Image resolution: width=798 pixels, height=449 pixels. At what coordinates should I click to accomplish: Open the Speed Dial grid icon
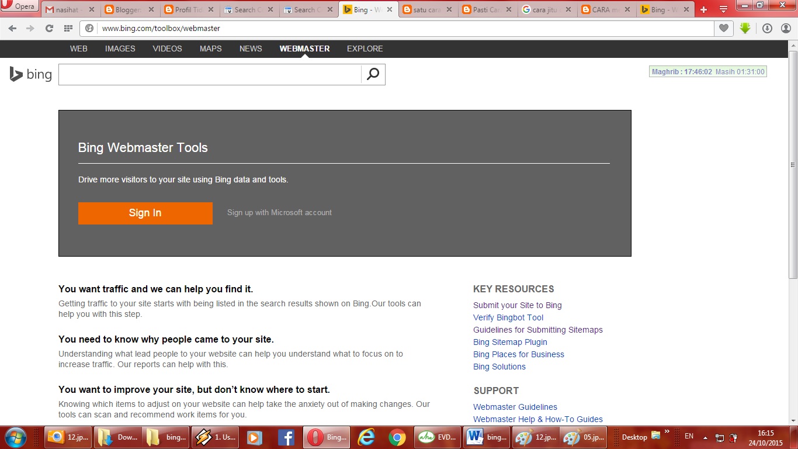coord(68,28)
